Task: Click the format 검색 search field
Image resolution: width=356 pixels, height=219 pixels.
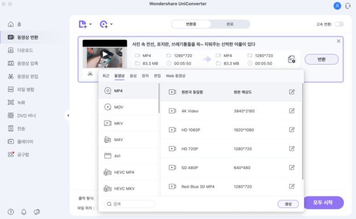Action: (129, 204)
